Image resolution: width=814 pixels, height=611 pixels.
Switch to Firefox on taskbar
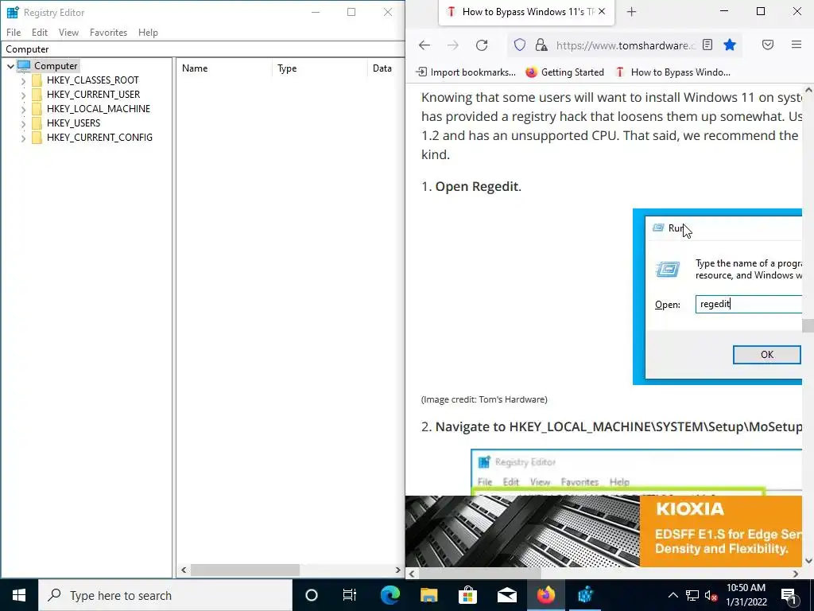click(x=545, y=595)
